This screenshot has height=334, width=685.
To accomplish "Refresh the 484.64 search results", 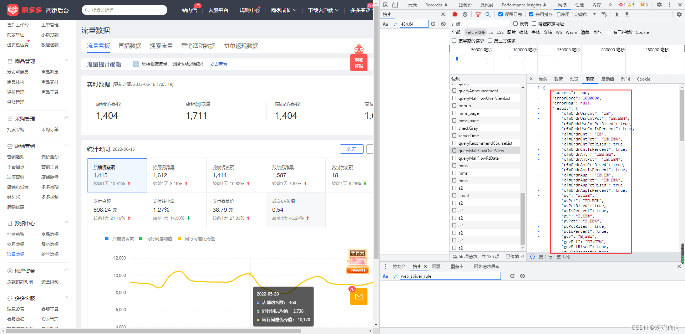I will click(433, 24).
